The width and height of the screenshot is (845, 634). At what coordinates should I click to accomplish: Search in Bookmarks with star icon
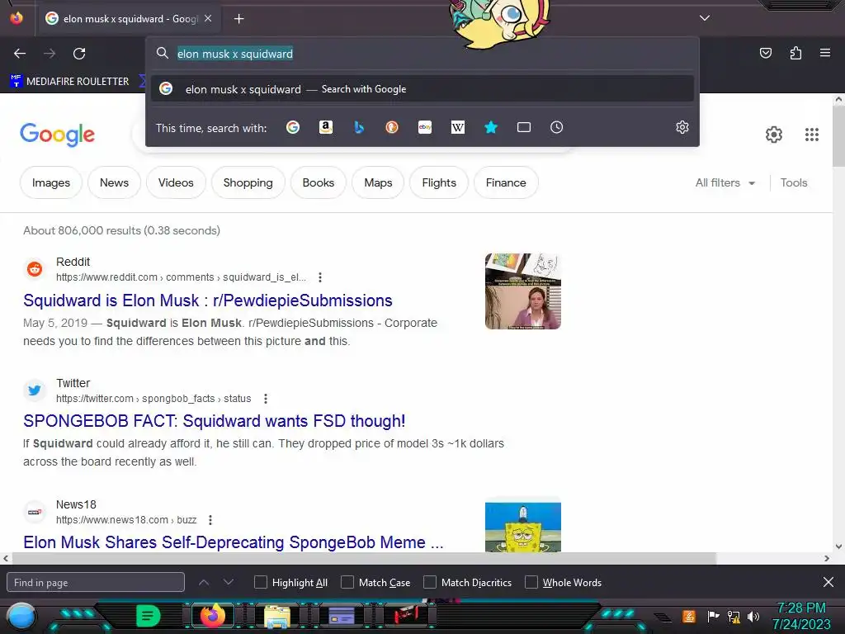[x=490, y=127]
